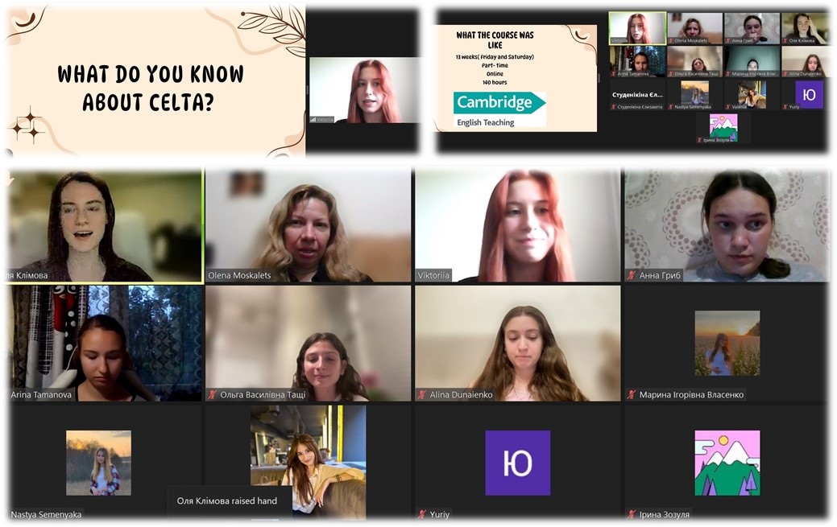This screenshot has height=527, width=837.
Task: Click the Viktoriia name label on large tile
Action: click(x=434, y=275)
